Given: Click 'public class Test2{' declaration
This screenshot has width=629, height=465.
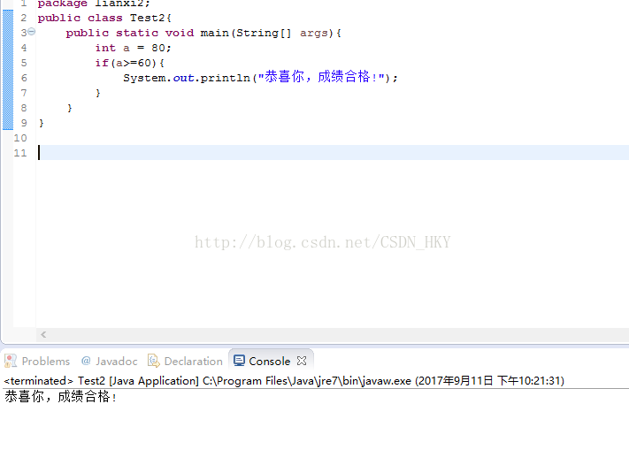Looking at the screenshot, I should [104, 18].
